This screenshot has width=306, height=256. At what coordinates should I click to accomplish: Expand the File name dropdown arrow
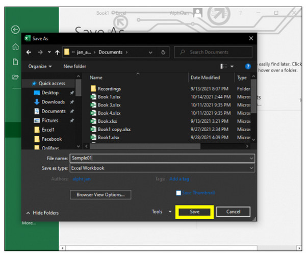(x=251, y=159)
